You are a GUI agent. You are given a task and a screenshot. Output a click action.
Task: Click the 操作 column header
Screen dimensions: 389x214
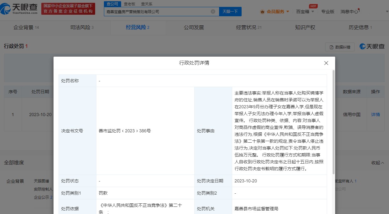375,92
